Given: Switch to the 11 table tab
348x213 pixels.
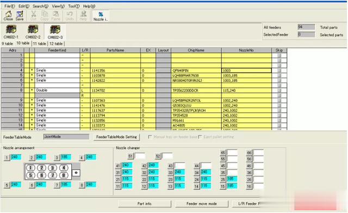Looking at the screenshot, I should point(39,43).
